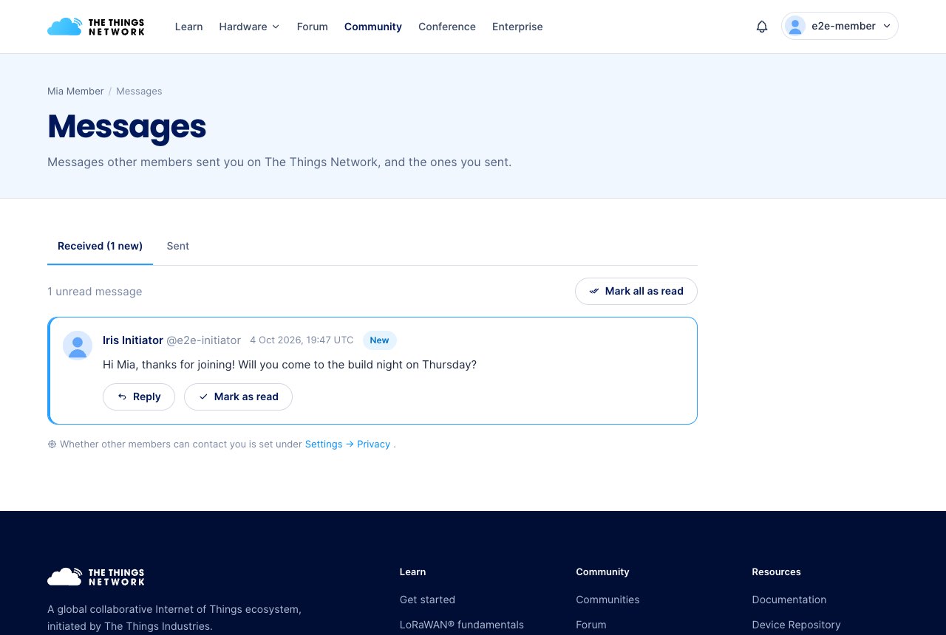Viewport: 946px width, 635px height.
Task: Open footer Forum link
Action: point(591,625)
